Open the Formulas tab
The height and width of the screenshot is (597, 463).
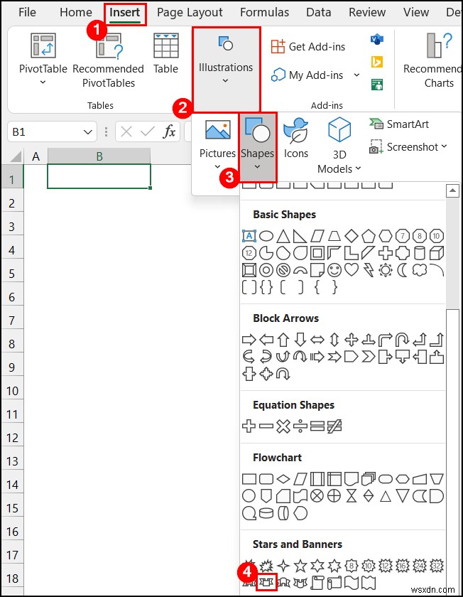(x=264, y=13)
